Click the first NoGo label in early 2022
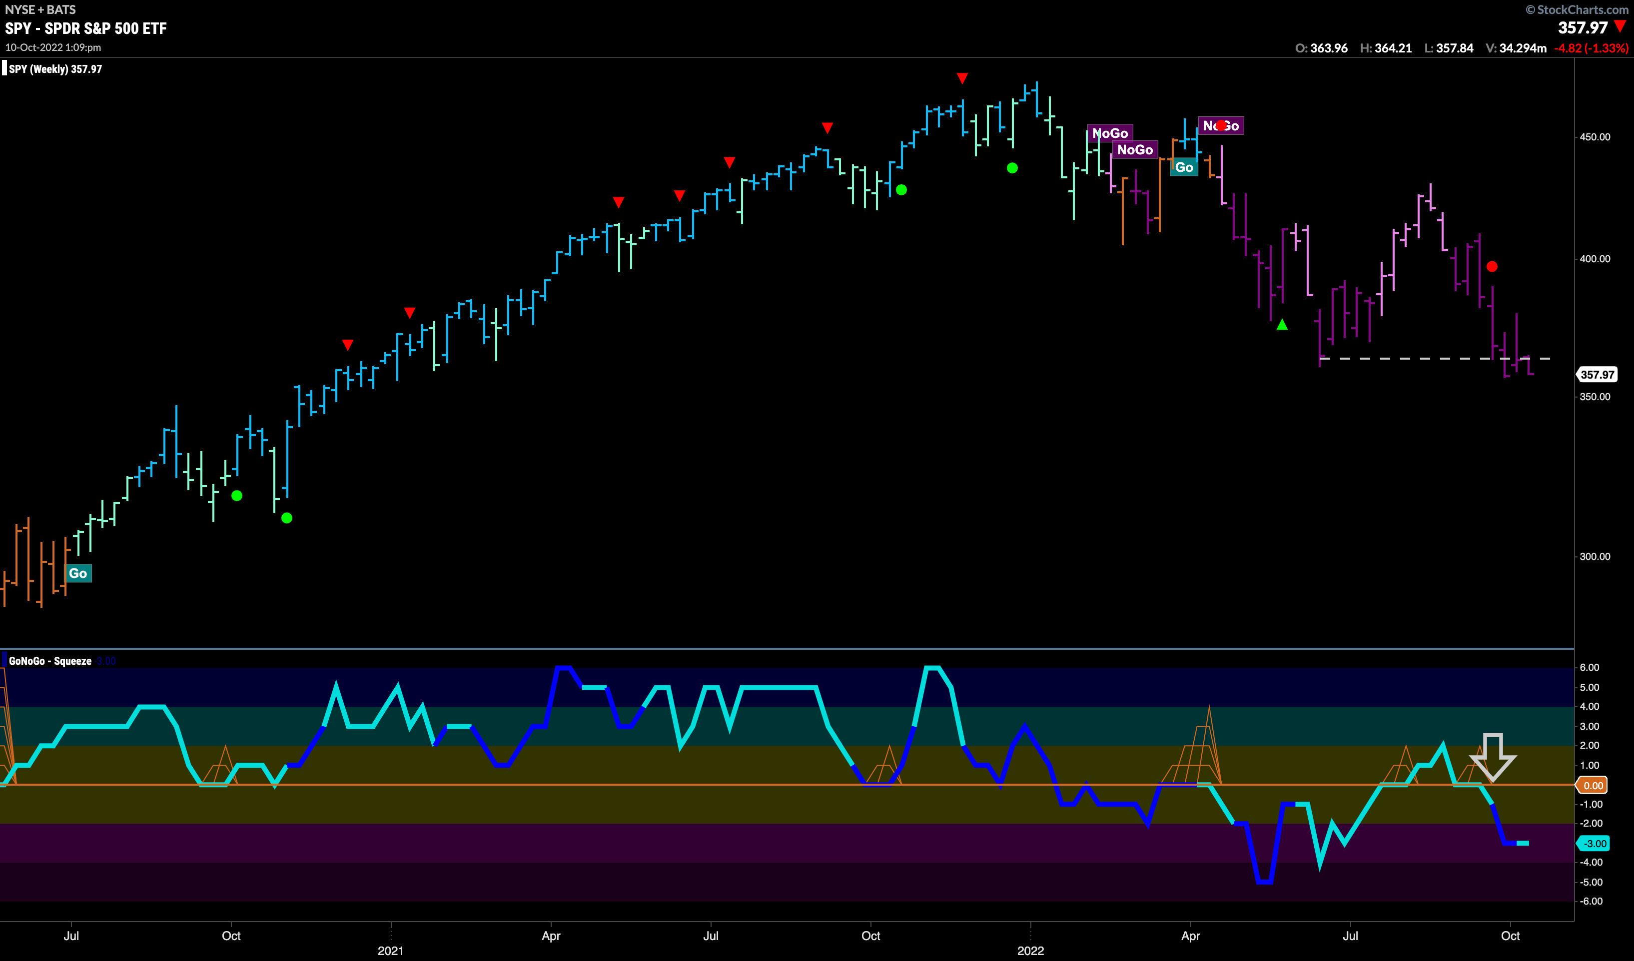 1110,133
